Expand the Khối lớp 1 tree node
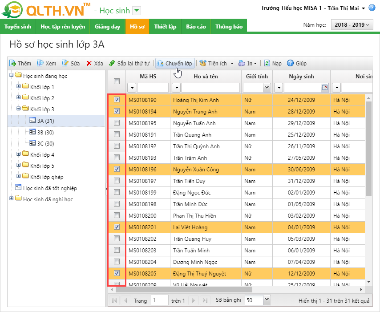This screenshot has width=380, height=312. point(19,86)
